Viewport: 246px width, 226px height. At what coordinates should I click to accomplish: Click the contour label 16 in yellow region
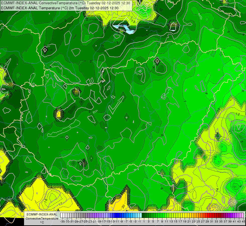click(x=46, y=201)
